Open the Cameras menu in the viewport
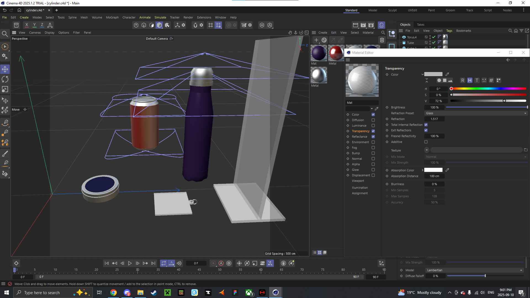The height and width of the screenshot is (298, 530). 35,33
